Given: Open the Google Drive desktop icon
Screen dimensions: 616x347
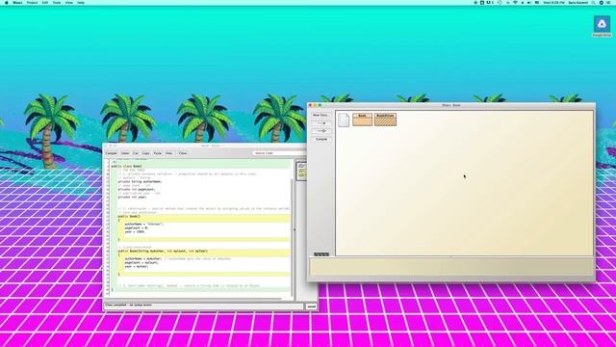Looking at the screenshot, I should click(x=602, y=26).
